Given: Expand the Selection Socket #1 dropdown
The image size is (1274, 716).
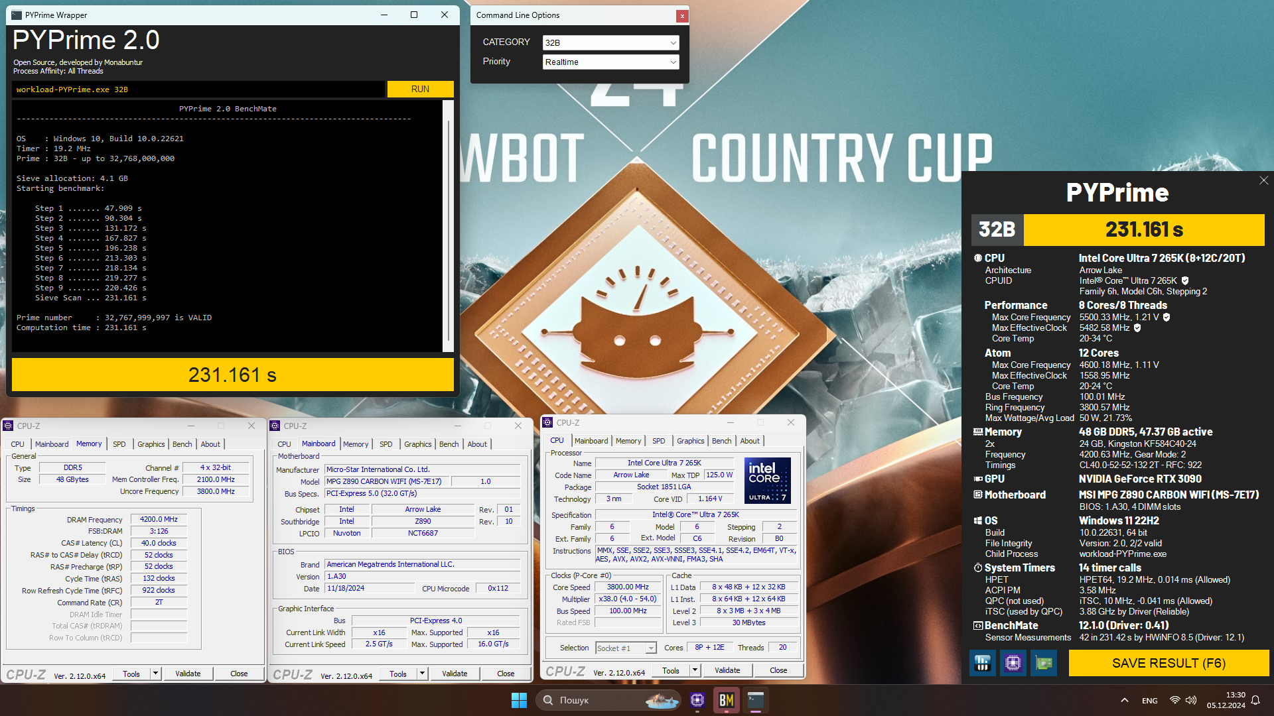Looking at the screenshot, I should pos(650,648).
